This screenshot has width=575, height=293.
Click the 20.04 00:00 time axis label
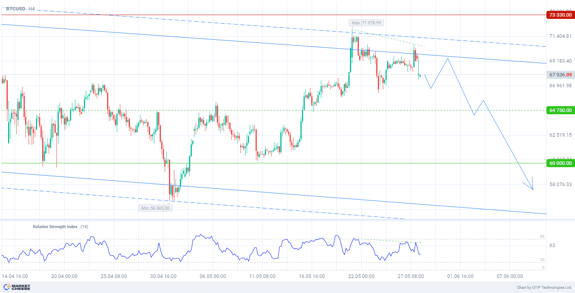65,276
